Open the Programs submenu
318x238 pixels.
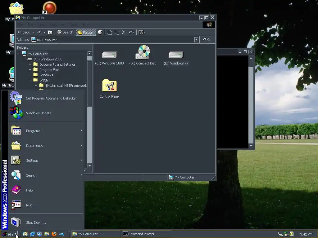point(46,131)
